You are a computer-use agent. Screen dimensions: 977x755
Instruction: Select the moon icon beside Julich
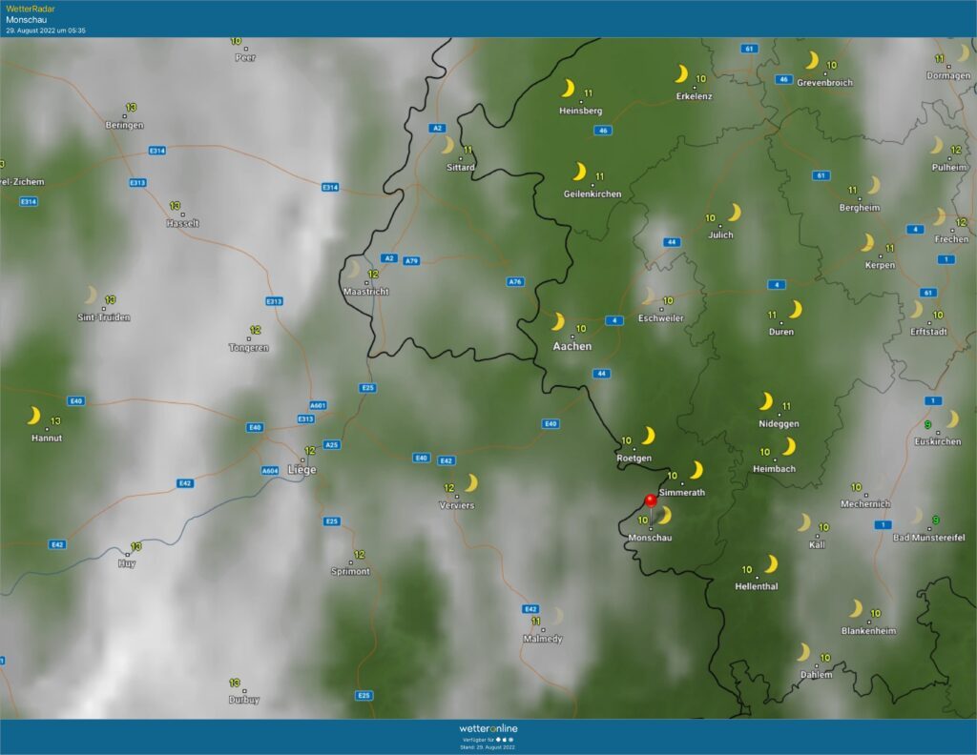pos(736,213)
